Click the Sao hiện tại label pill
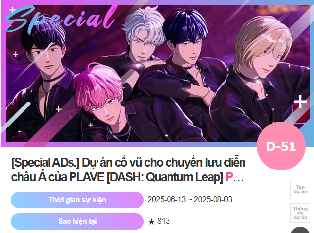 (x=77, y=221)
